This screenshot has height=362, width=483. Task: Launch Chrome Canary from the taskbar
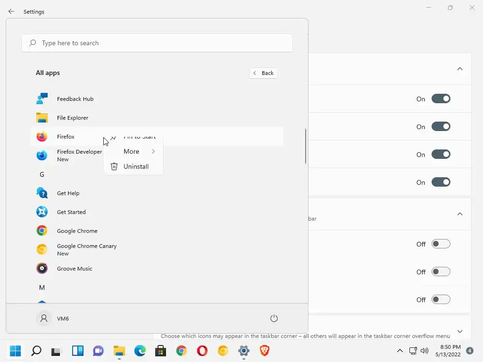click(223, 351)
